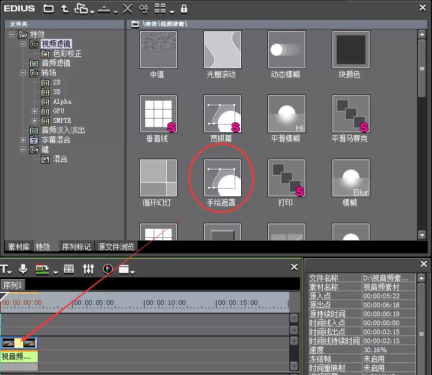Select the 块颜色 block color effect
Image resolution: width=432 pixels, height=375 pixels.
pyautogui.click(x=351, y=50)
